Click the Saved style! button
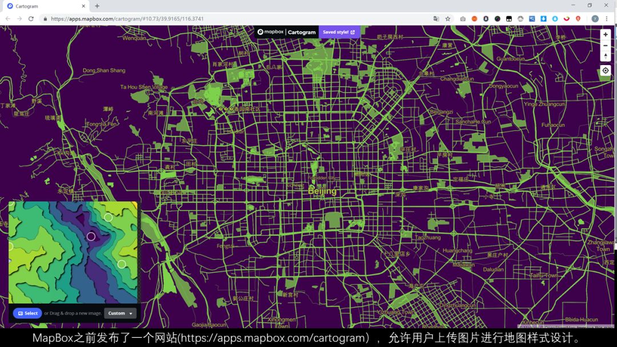The width and height of the screenshot is (617, 347). click(339, 32)
